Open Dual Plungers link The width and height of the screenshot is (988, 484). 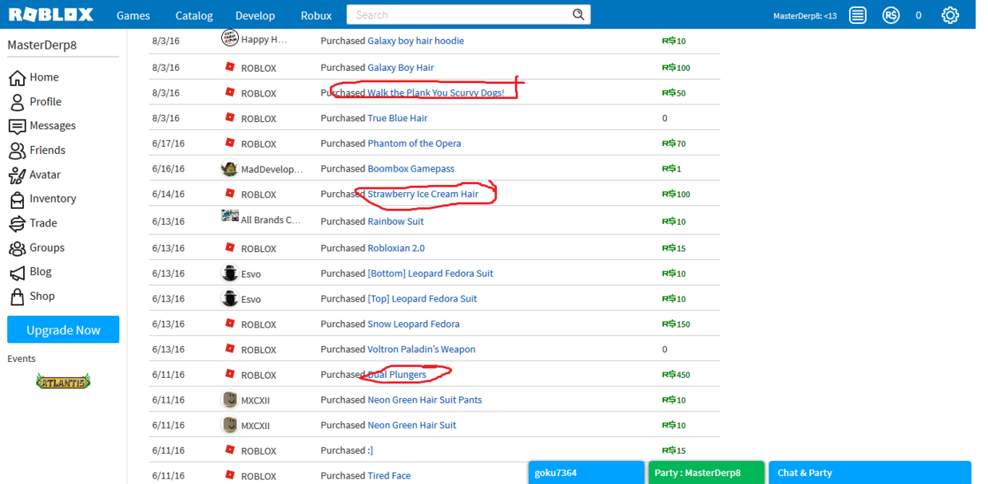[396, 375]
